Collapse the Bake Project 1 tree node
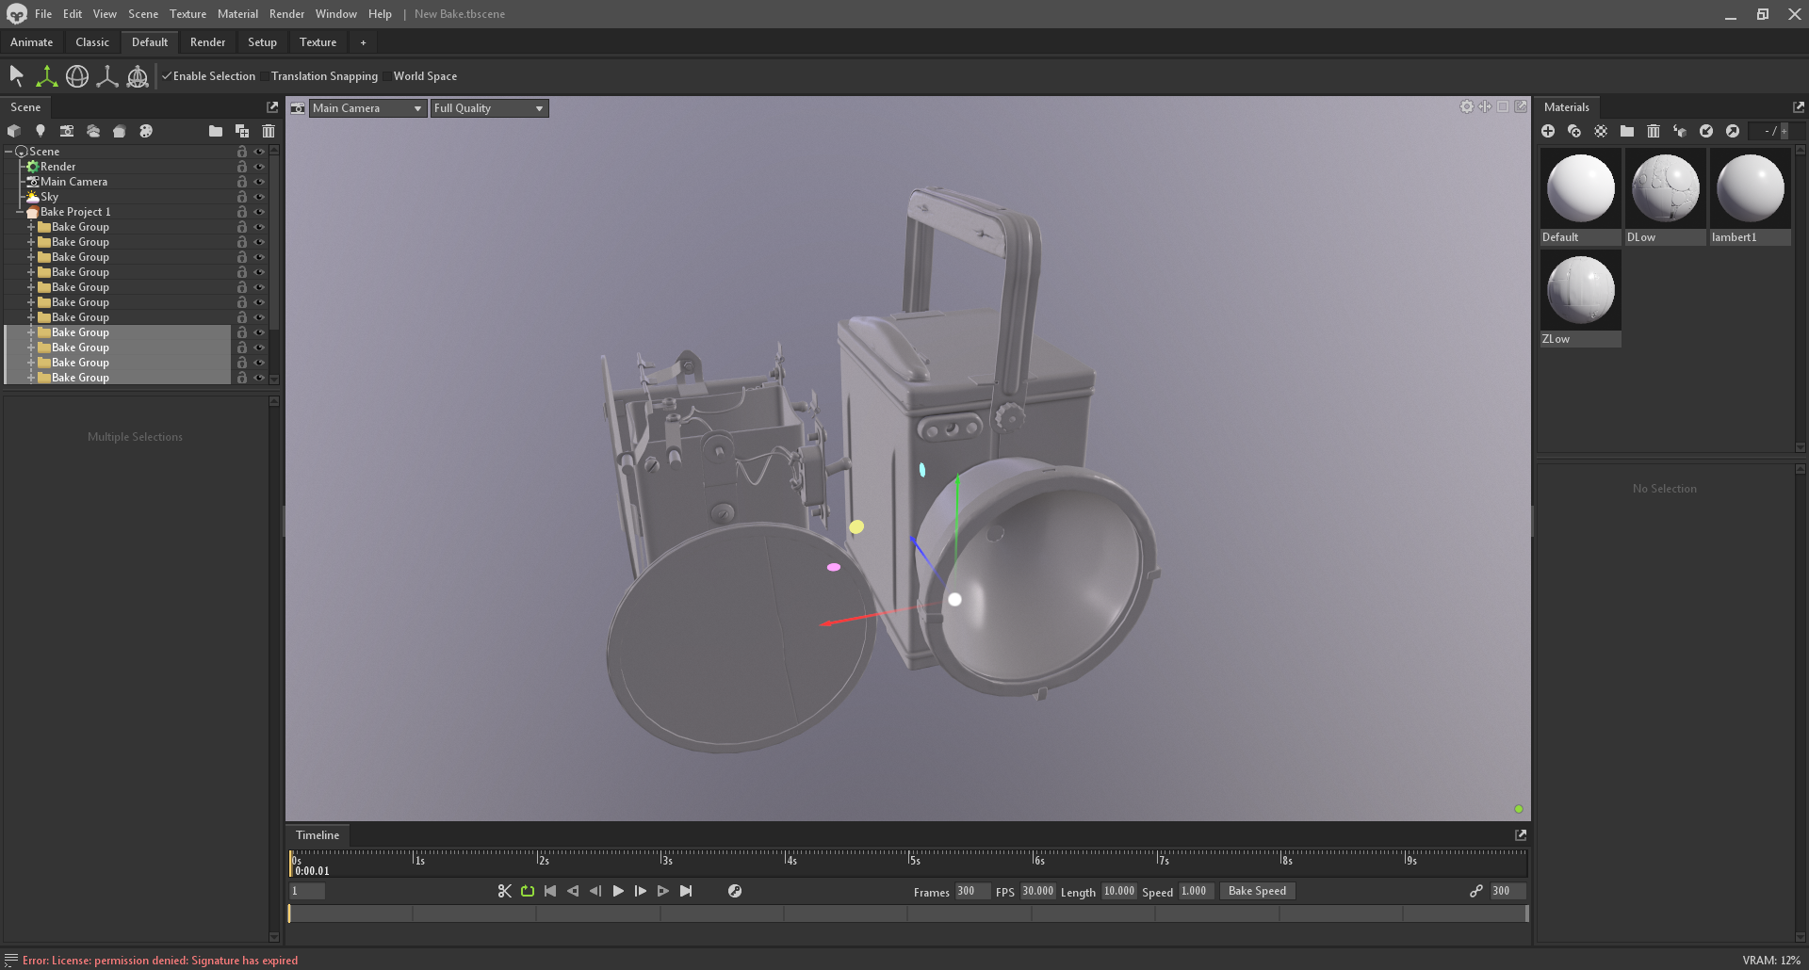Viewport: 1809px width, 970px height. [x=20, y=212]
